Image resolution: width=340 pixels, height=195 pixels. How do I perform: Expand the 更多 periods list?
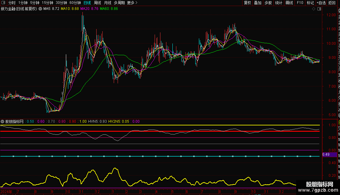(x=132, y=3)
